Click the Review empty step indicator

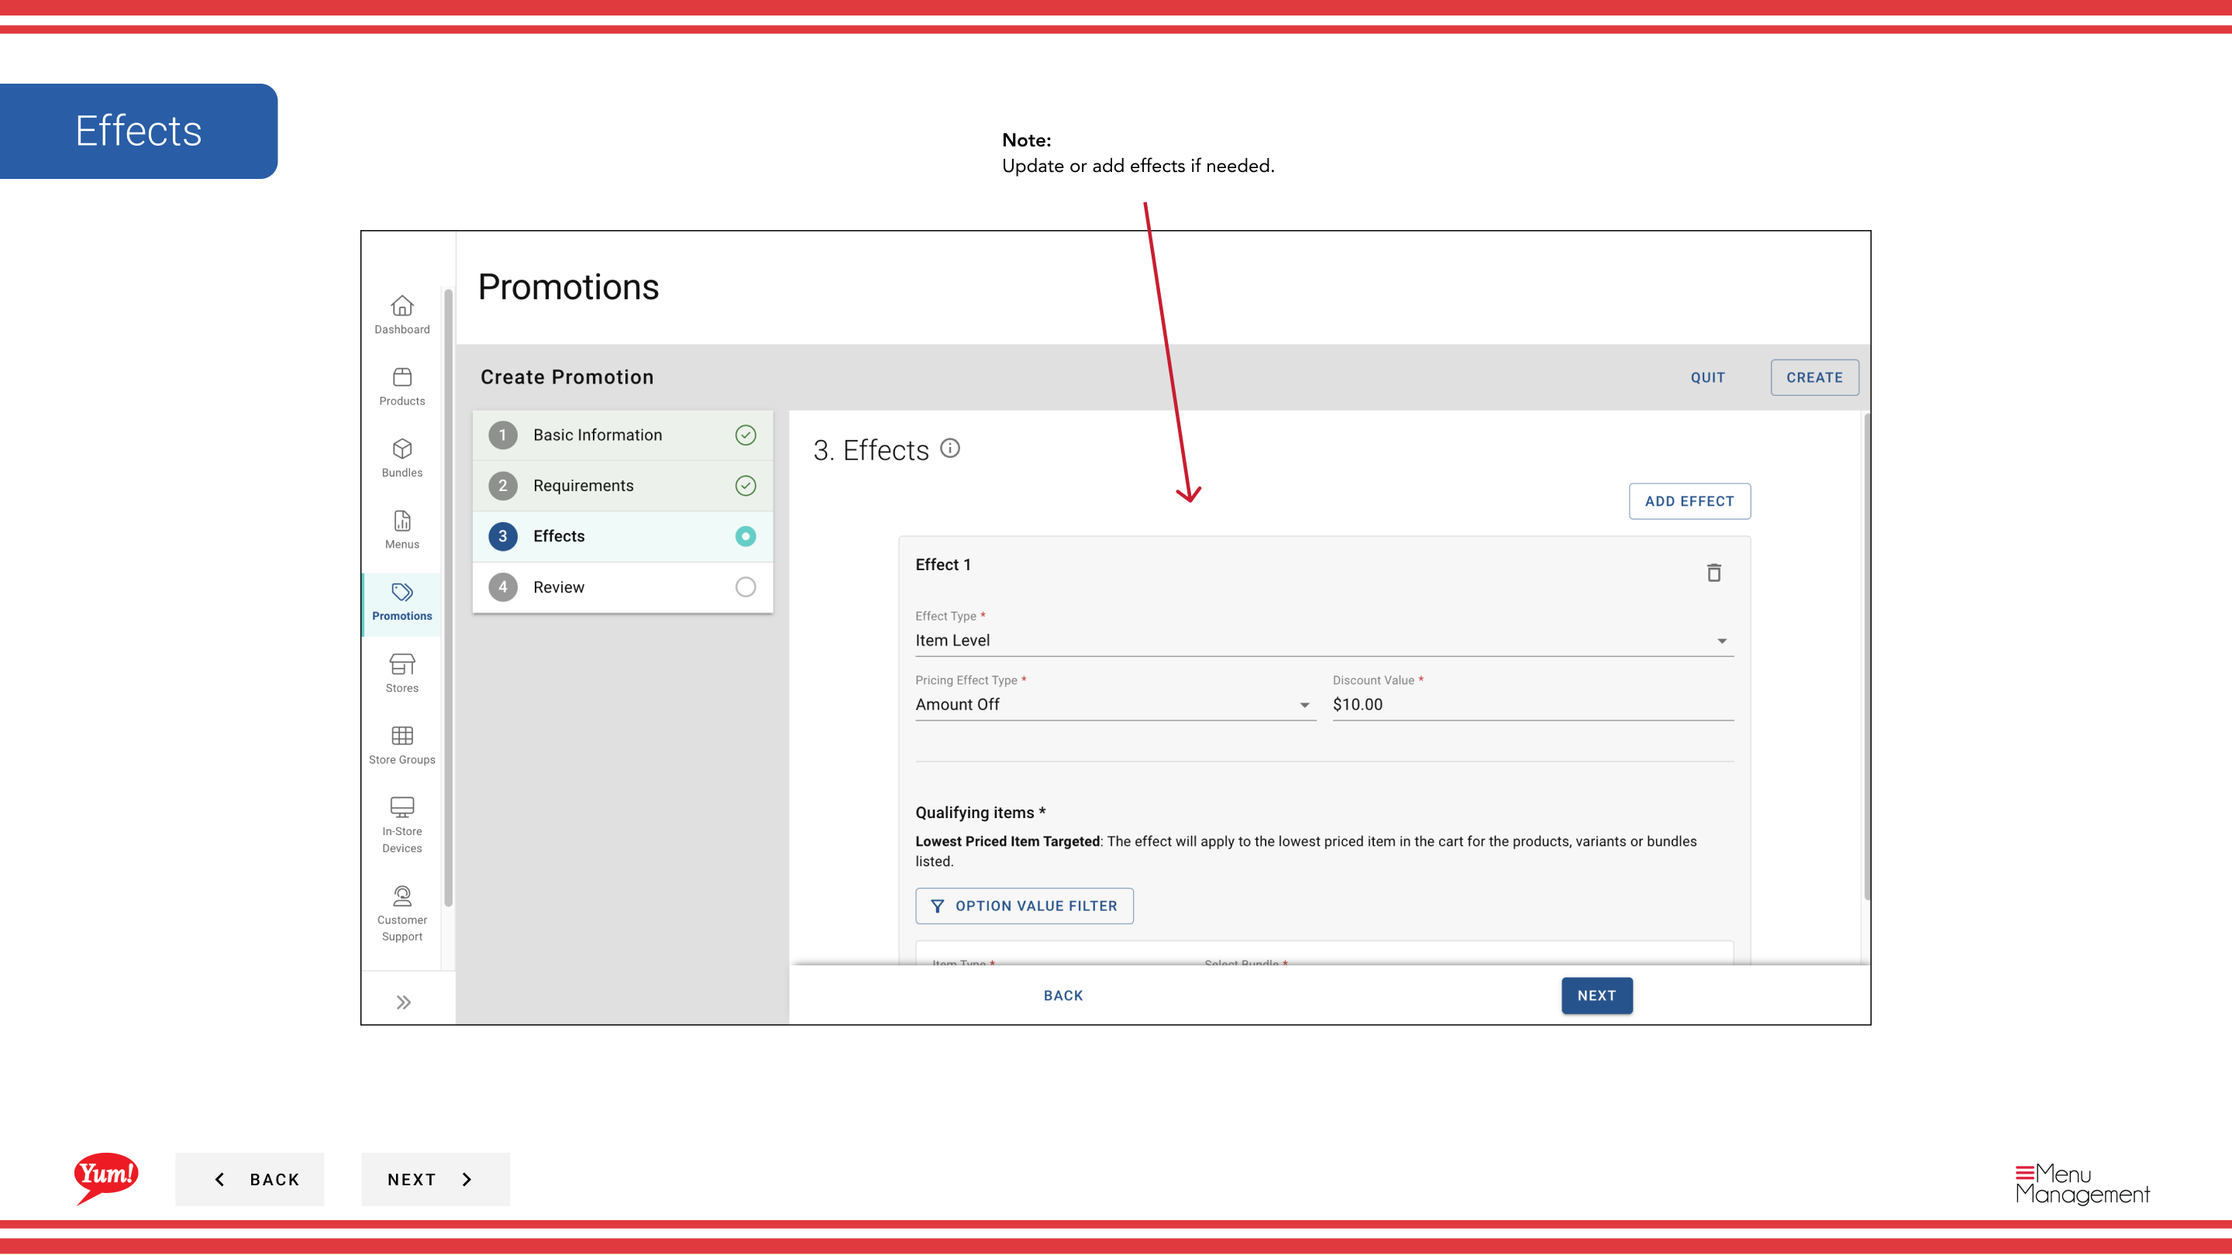click(745, 587)
